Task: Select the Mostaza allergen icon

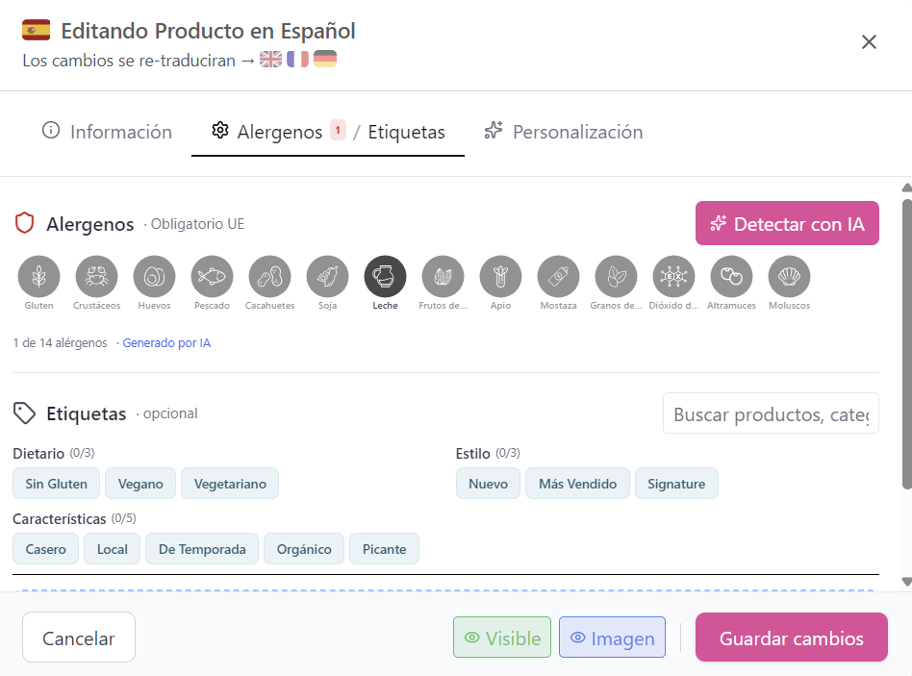Action: click(x=558, y=276)
